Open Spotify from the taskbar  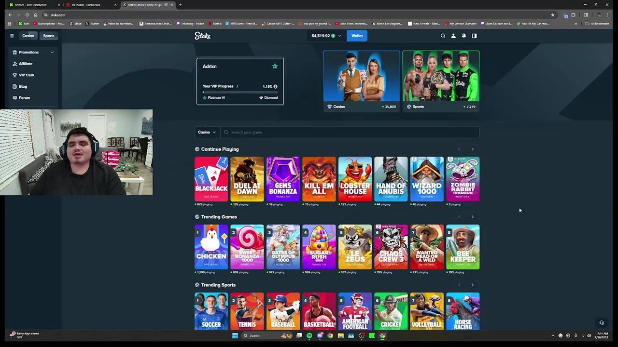click(309, 335)
